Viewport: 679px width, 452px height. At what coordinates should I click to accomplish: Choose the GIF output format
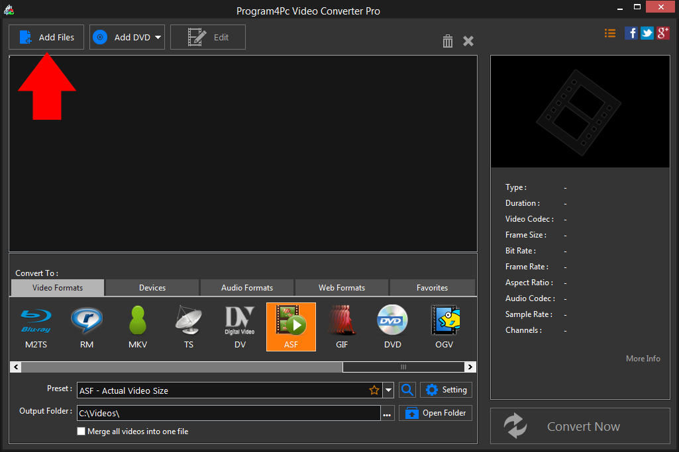click(342, 326)
